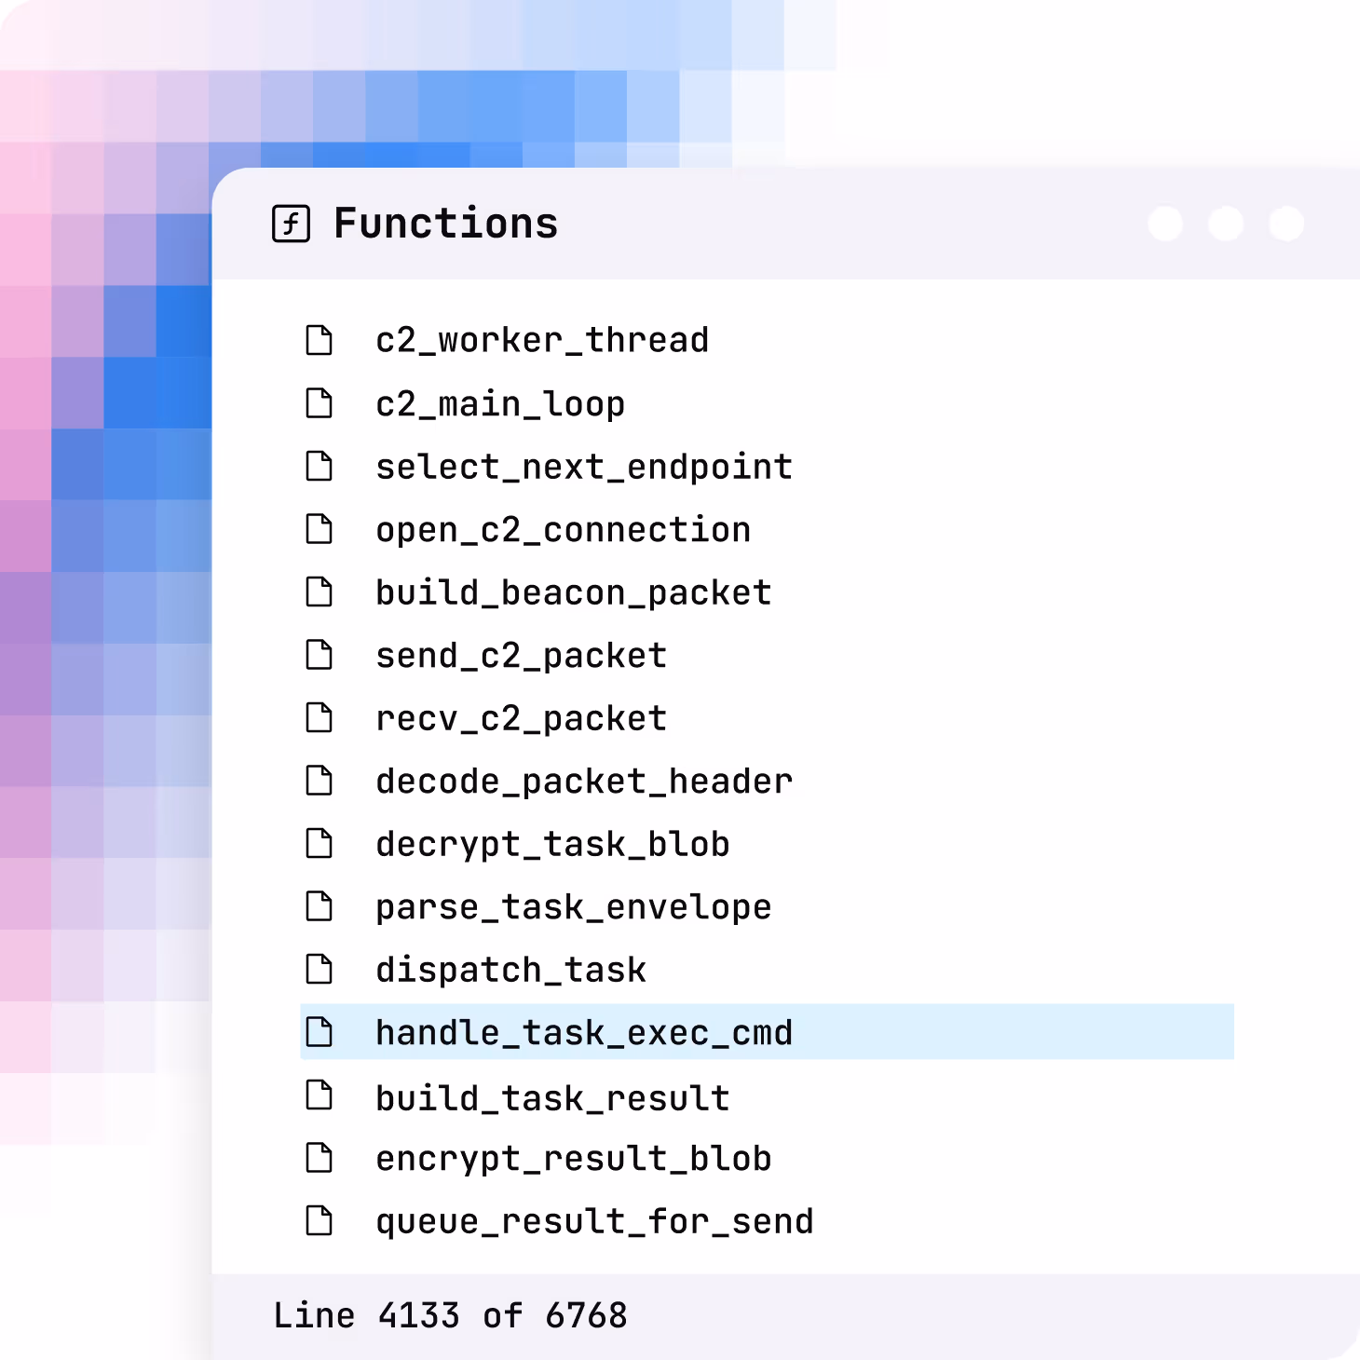Image resolution: width=1360 pixels, height=1360 pixels.
Task: Select the encrypt_result_blob function
Action: pos(573,1159)
